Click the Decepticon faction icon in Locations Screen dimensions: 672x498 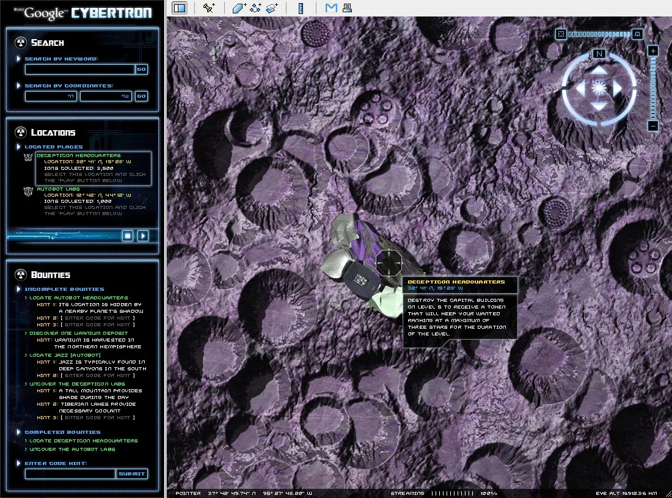coord(28,157)
